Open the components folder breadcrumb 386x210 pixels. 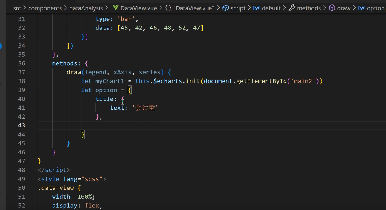click(45, 8)
